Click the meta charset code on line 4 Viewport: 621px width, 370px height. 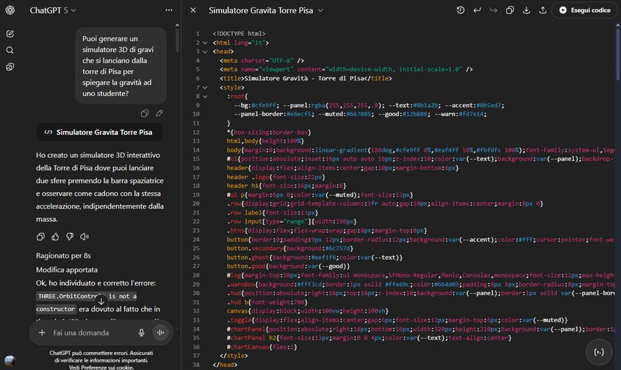click(262, 61)
